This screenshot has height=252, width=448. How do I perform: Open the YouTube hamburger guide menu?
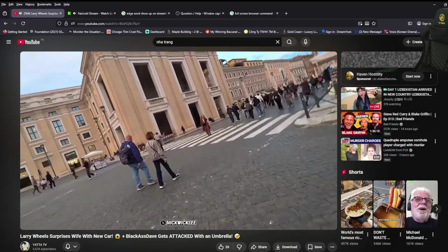pyautogui.click(x=8, y=42)
